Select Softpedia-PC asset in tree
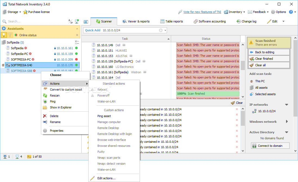Viewport: 298px width, 182px height. (x=42, y=54)
